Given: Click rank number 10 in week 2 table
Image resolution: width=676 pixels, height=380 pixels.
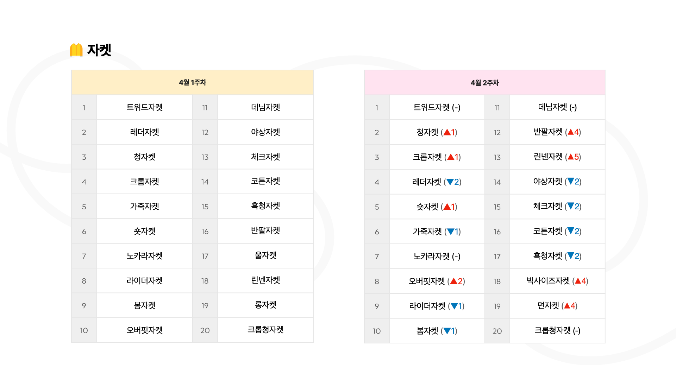Looking at the screenshot, I should coord(377,331).
